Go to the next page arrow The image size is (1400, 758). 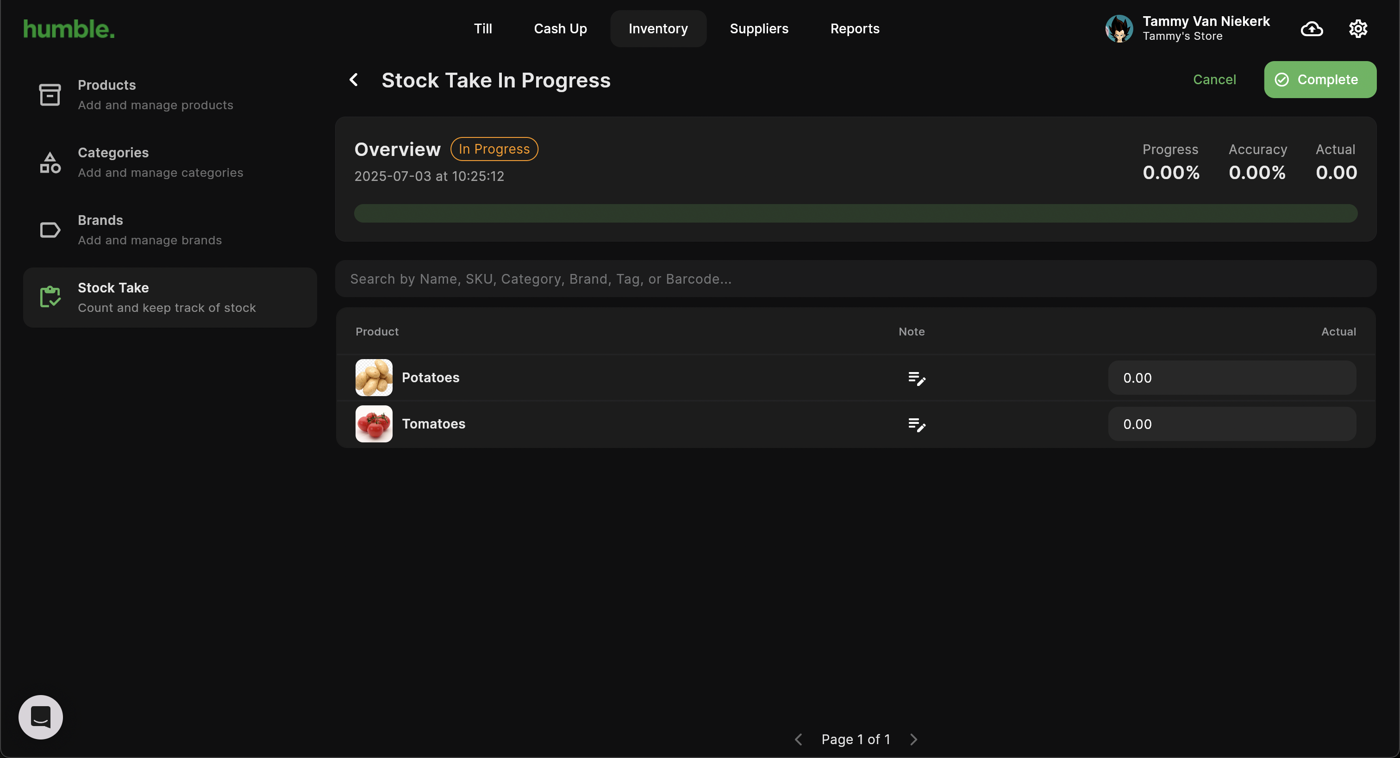click(913, 739)
